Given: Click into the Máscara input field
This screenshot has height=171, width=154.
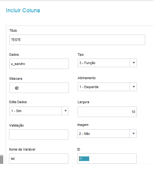Looking at the screenshot, I should pyautogui.click(x=39, y=88).
